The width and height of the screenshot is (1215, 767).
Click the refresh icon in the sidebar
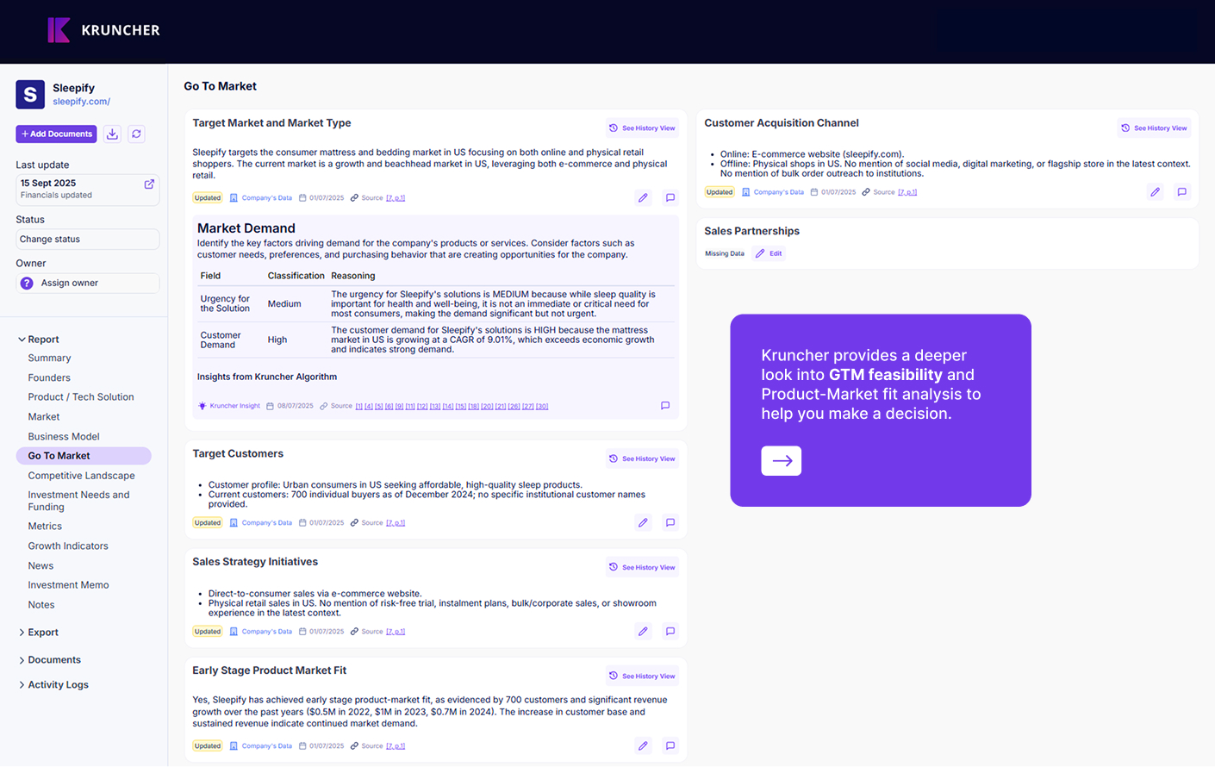coord(136,134)
